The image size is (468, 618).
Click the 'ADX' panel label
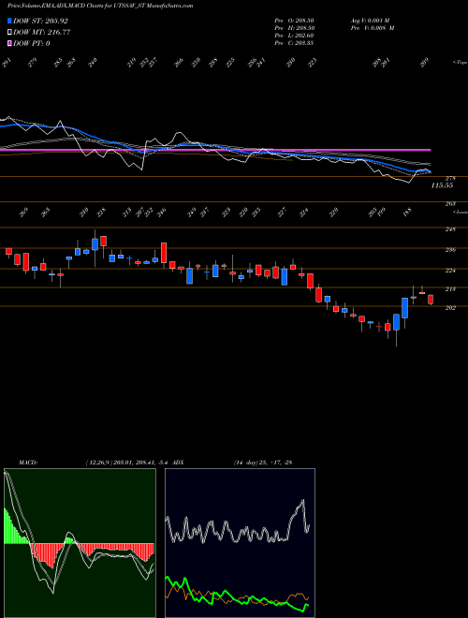coord(178,463)
